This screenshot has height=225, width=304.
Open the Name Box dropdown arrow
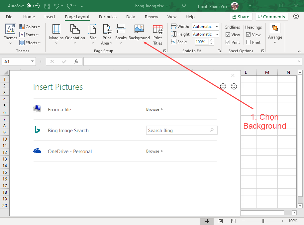pos(32,61)
